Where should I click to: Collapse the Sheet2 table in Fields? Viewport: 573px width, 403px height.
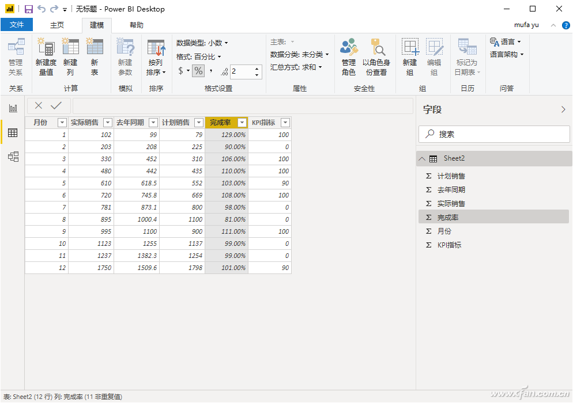[423, 159]
